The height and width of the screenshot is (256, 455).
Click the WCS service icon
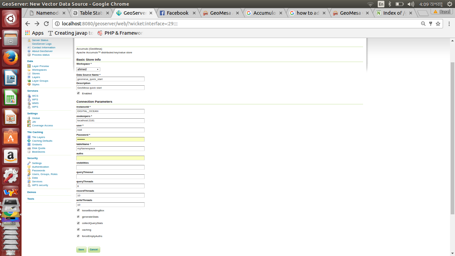(x=29, y=96)
